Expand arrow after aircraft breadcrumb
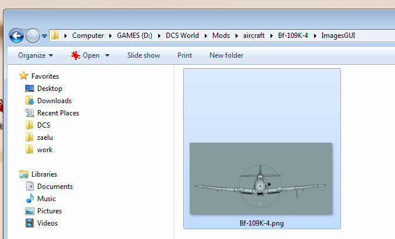The image size is (395, 239). (x=271, y=36)
